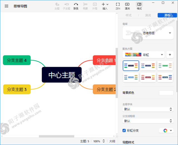Switch to the 样式 tab
This screenshot has height=145, width=178.
point(128,15)
